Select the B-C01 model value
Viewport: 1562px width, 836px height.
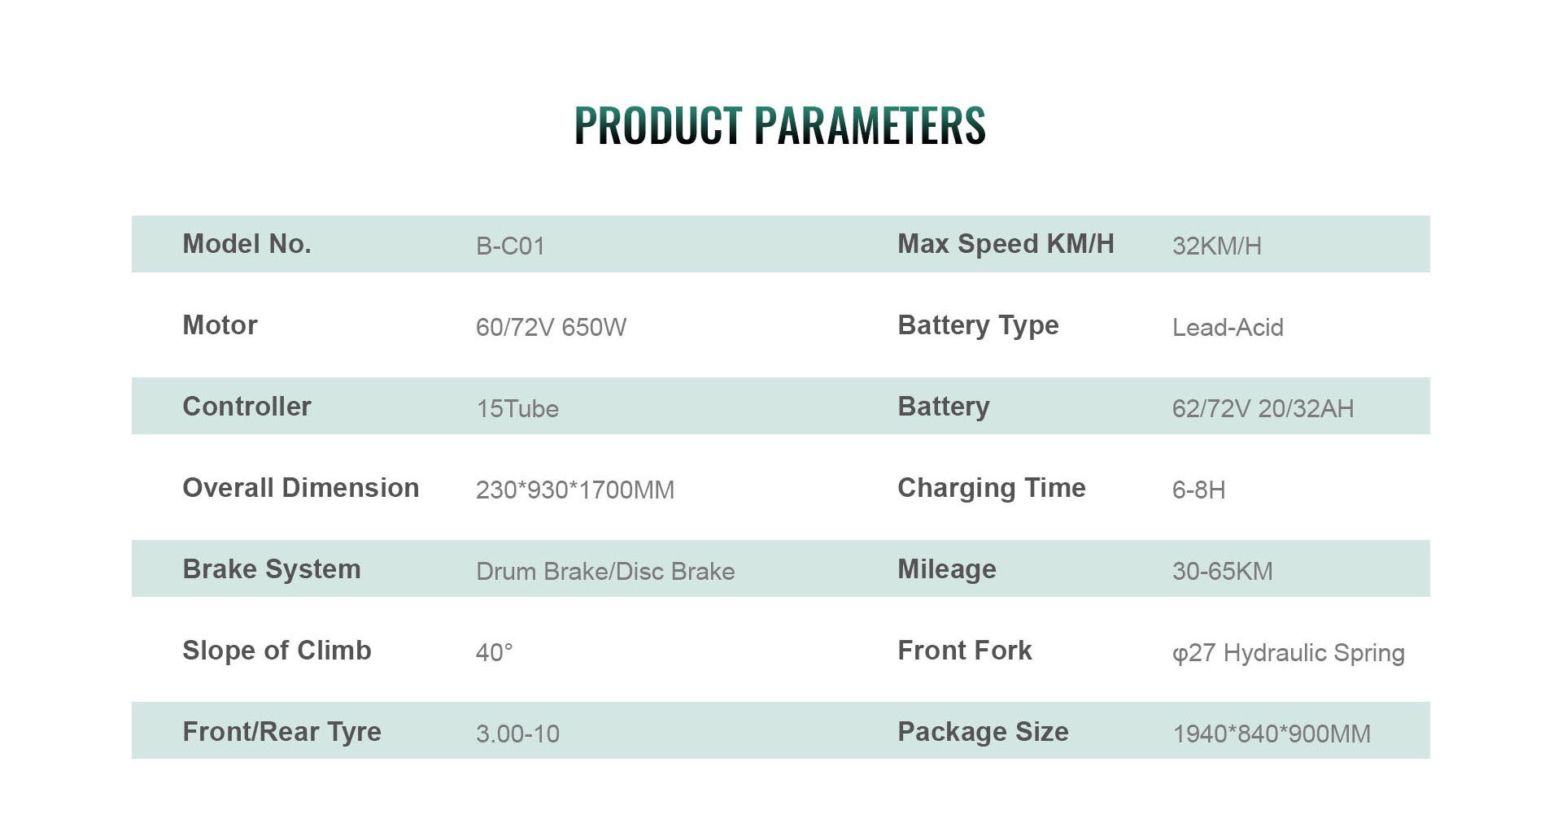[x=510, y=246]
